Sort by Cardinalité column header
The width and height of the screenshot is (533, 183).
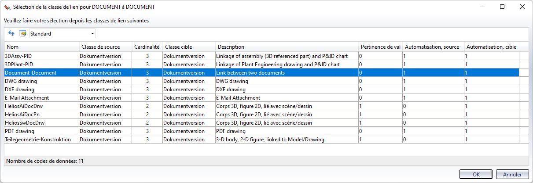click(147, 47)
